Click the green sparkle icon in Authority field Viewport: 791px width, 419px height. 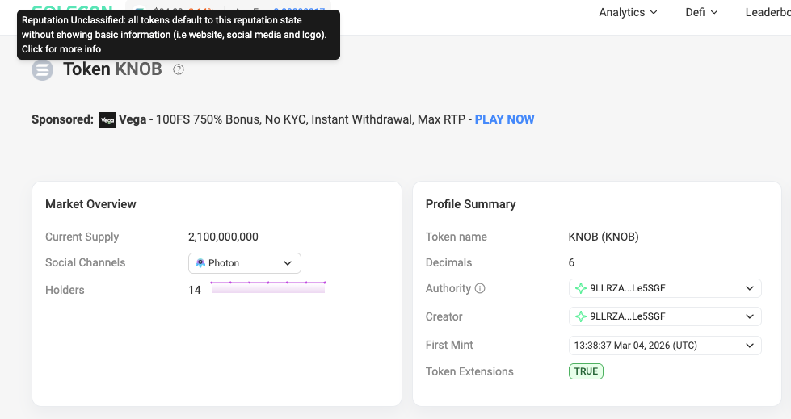(580, 288)
